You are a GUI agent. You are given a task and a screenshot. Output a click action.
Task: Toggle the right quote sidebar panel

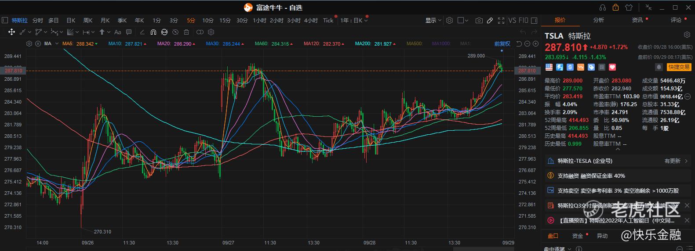534,20
